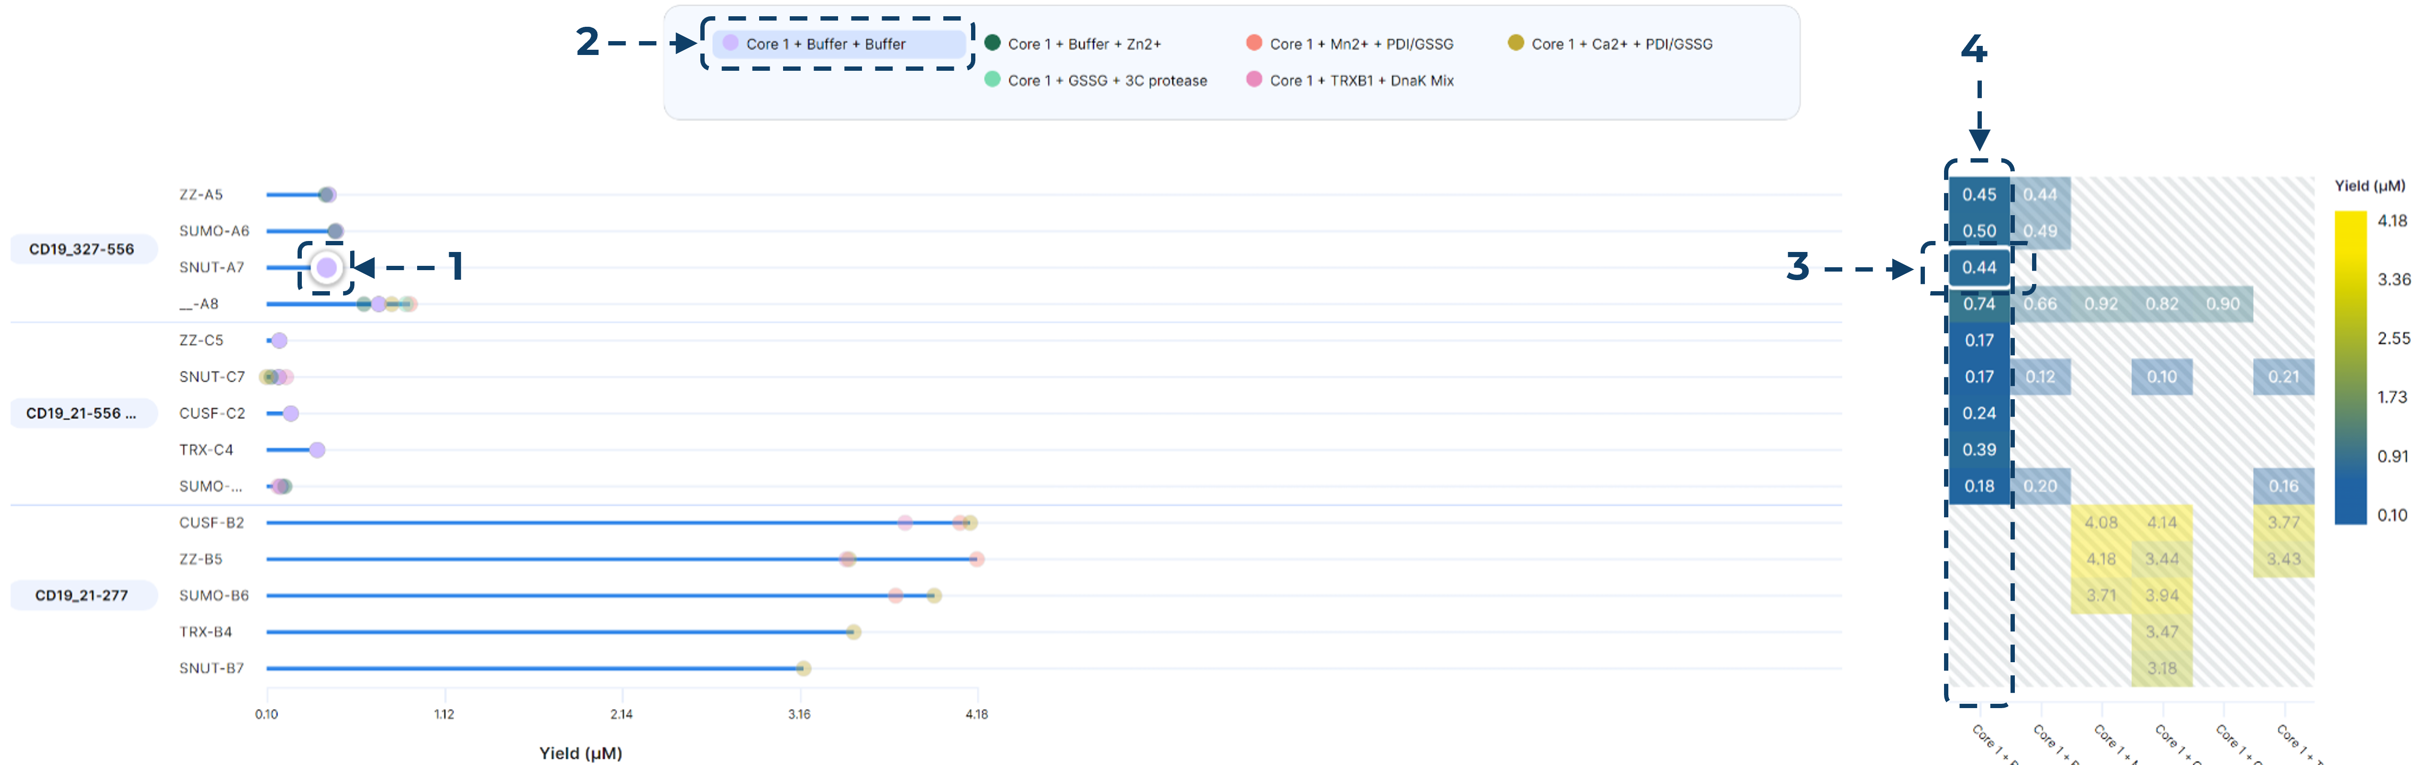This screenshot has height=765, width=2420.
Task: Select the CD19_21-556 group label
Action: click(x=82, y=413)
